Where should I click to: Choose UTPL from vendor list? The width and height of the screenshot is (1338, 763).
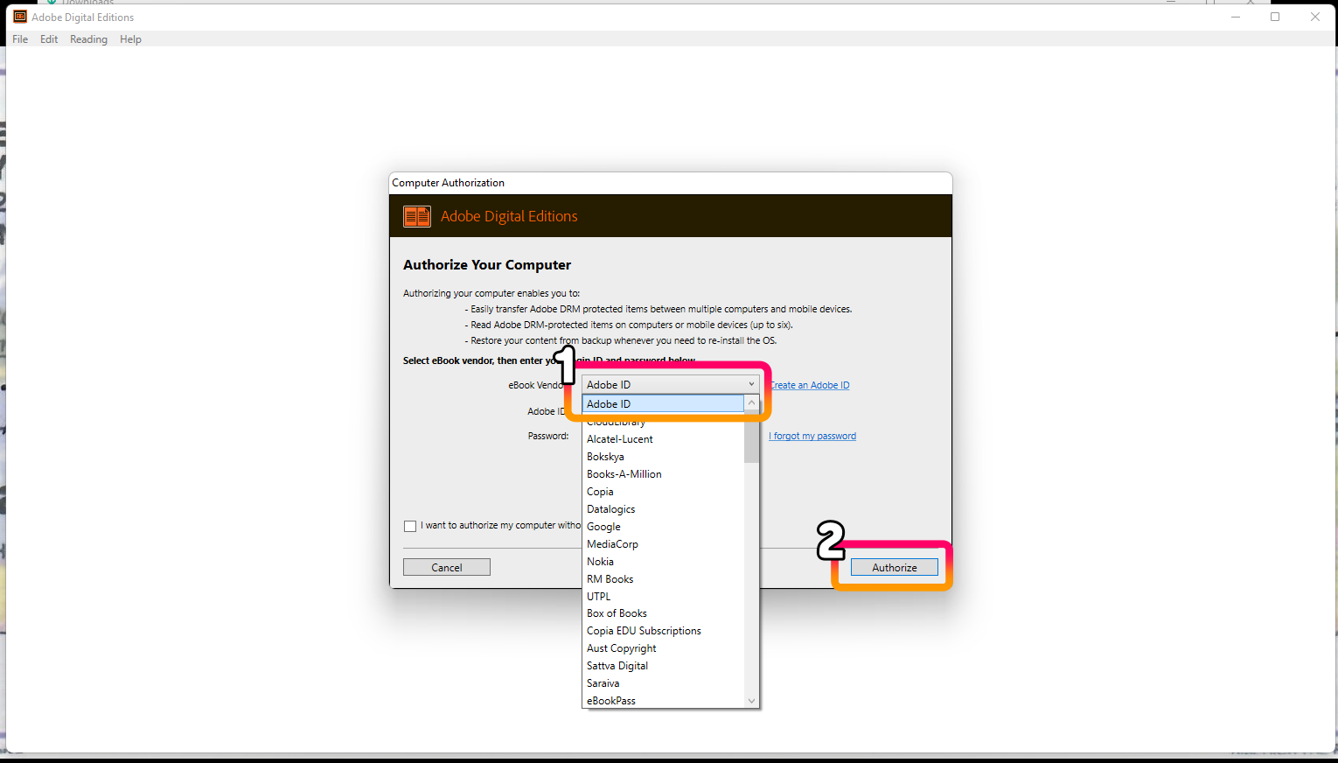click(x=663, y=597)
